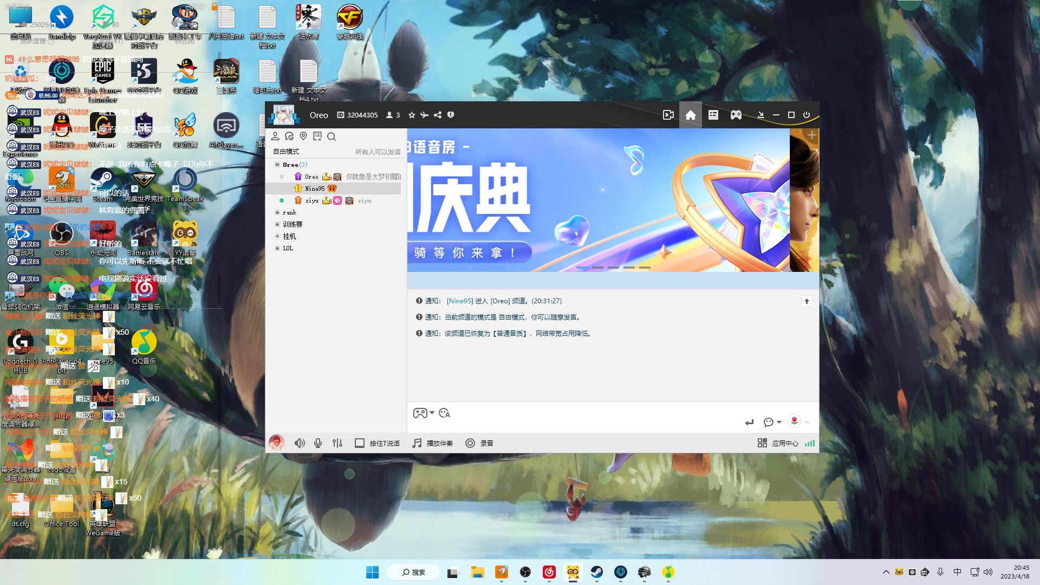Check the network signal strength bars
The width and height of the screenshot is (1040, 585).
[x=810, y=443]
